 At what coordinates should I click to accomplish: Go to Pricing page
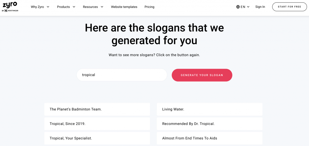pos(149,7)
